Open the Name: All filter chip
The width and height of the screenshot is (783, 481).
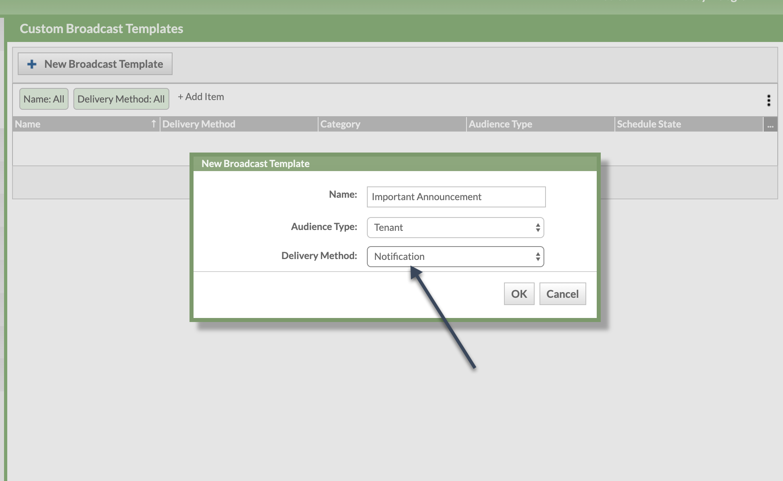pos(44,99)
